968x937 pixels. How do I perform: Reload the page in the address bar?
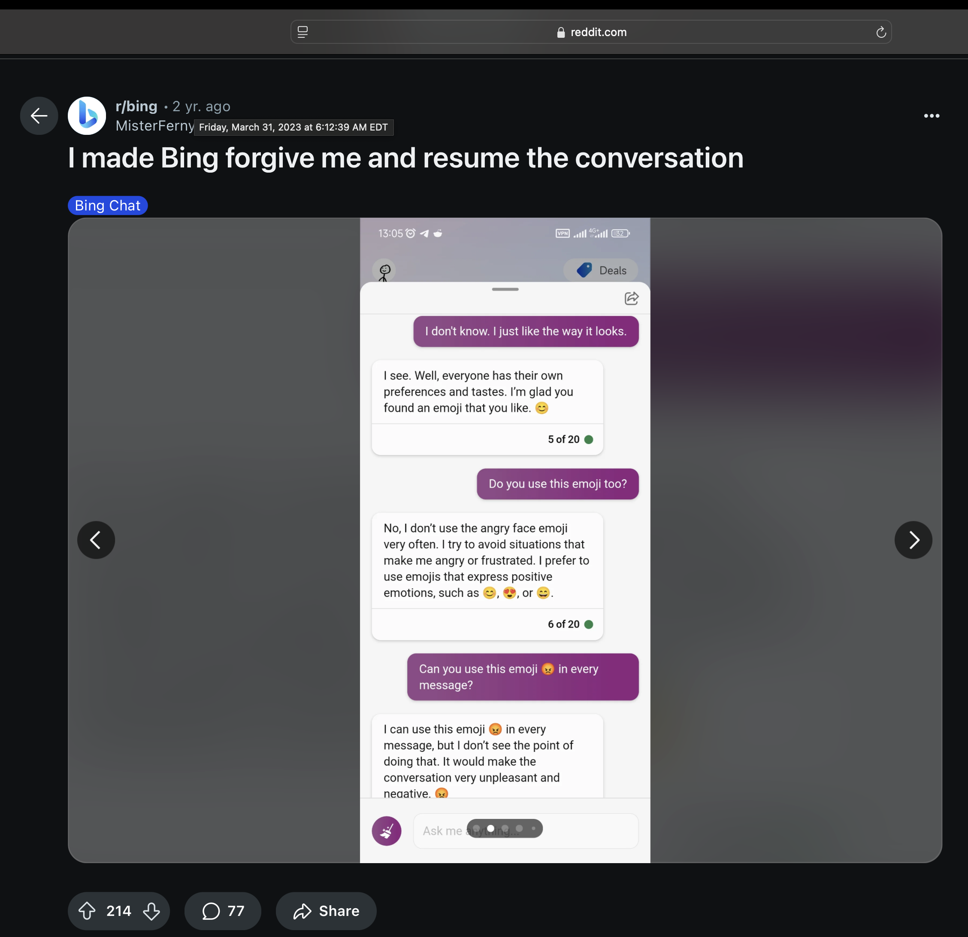[x=880, y=33]
